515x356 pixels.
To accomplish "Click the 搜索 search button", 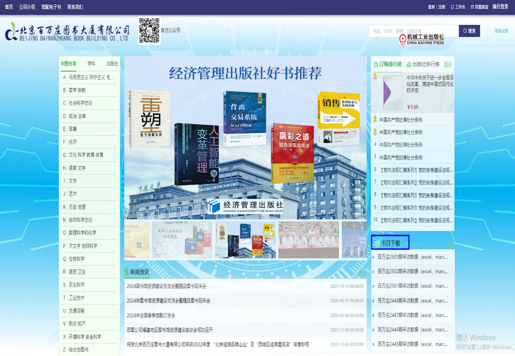I will tap(469, 31).
